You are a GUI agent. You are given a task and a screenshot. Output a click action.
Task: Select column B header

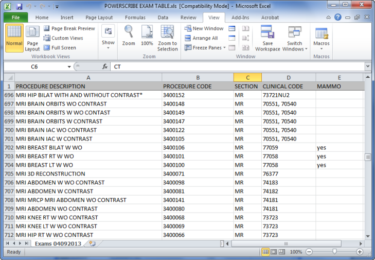click(198, 78)
